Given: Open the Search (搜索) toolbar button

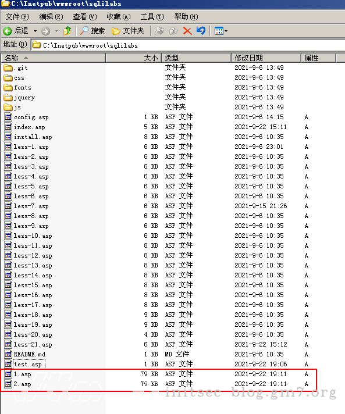Looking at the screenshot, I should point(92,31).
